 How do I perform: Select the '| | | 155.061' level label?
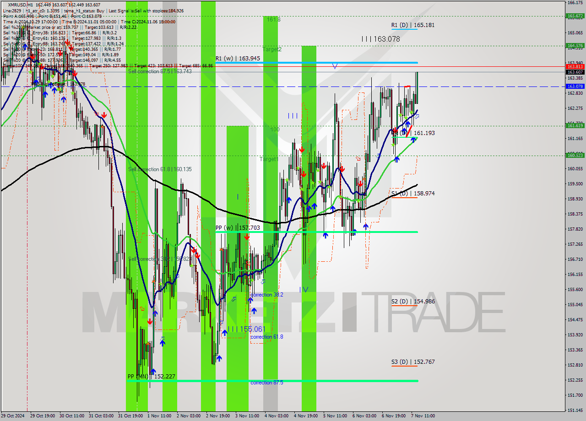(247, 329)
